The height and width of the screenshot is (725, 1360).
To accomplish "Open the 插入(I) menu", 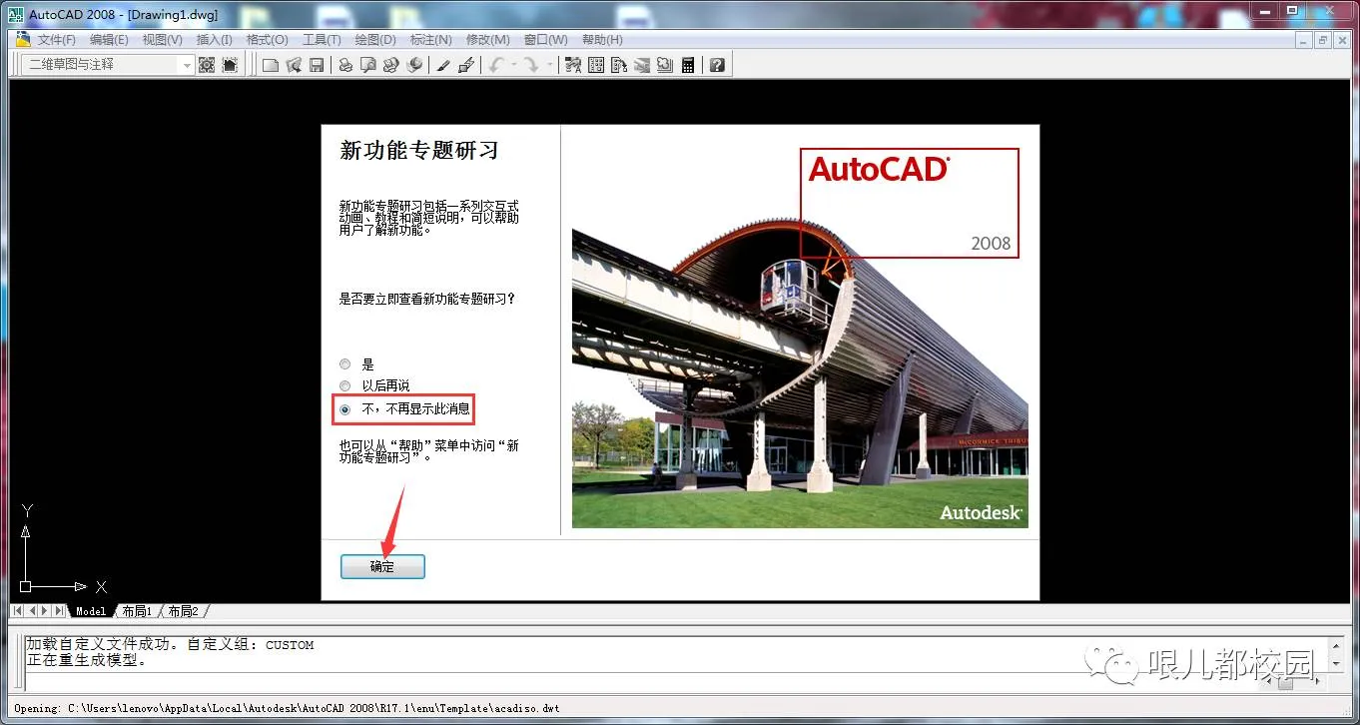I will 214,40.
